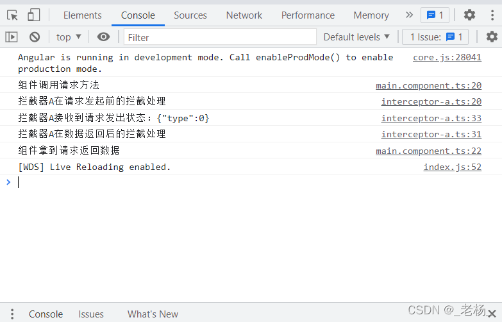
Task: Open the Default levels dropdown
Action: click(356, 37)
